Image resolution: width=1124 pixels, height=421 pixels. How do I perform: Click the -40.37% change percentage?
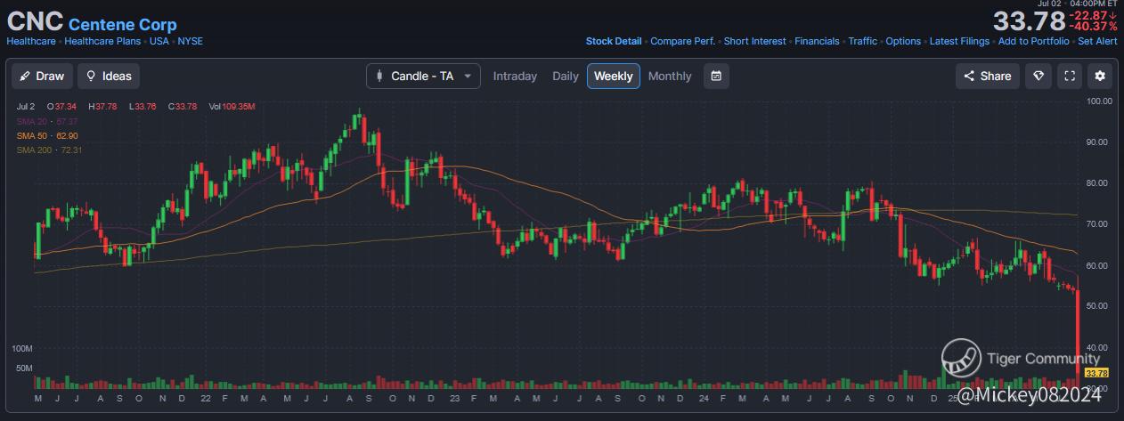pos(1093,27)
